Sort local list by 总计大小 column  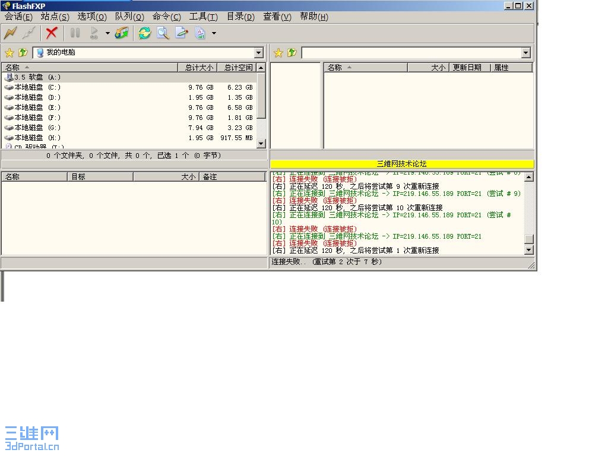pyautogui.click(x=197, y=68)
